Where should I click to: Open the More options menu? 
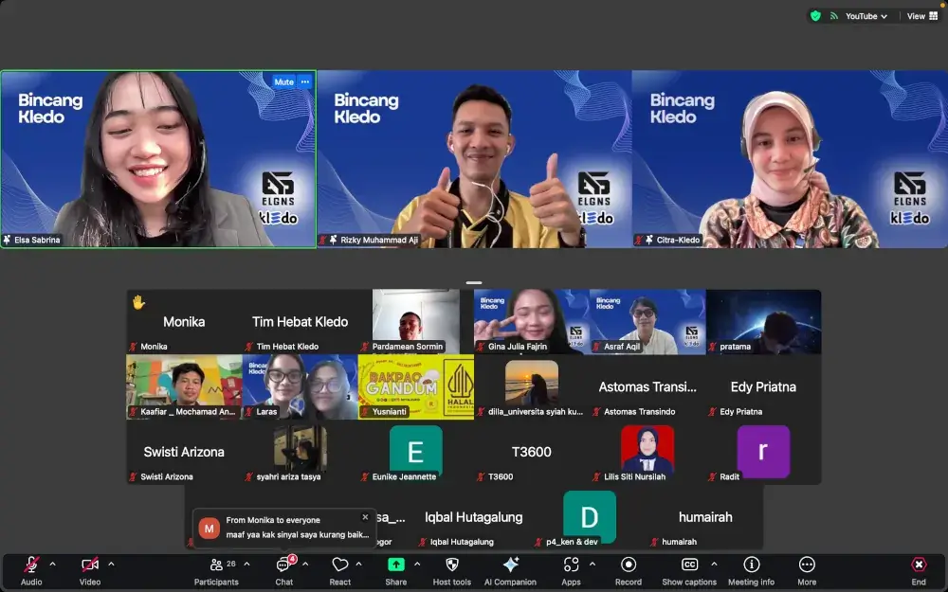pos(807,571)
